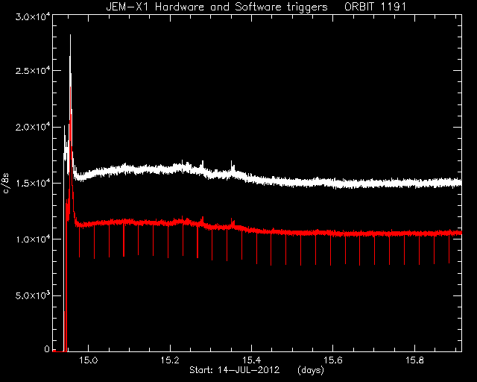Select the ORBIT 1191 text in the title
Viewport: 477px width, 382px height.
click(x=376, y=7)
